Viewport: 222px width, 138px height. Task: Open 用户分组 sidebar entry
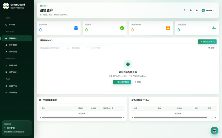coord(17,52)
